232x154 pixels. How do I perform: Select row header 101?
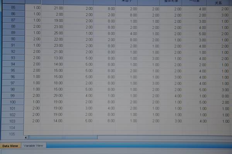point(13,108)
